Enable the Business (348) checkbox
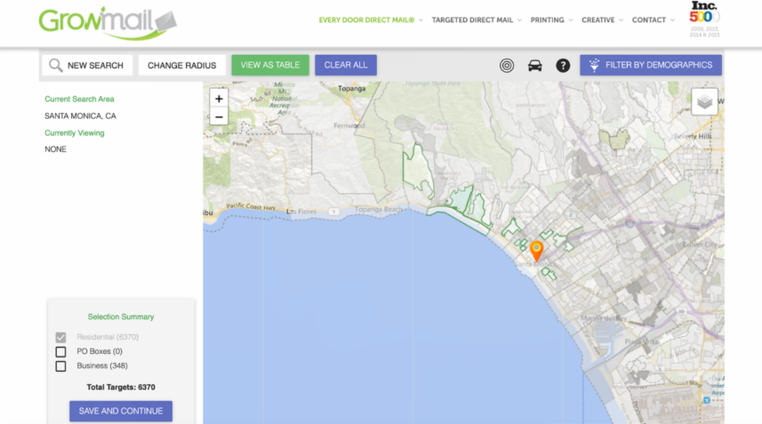 pos(61,366)
